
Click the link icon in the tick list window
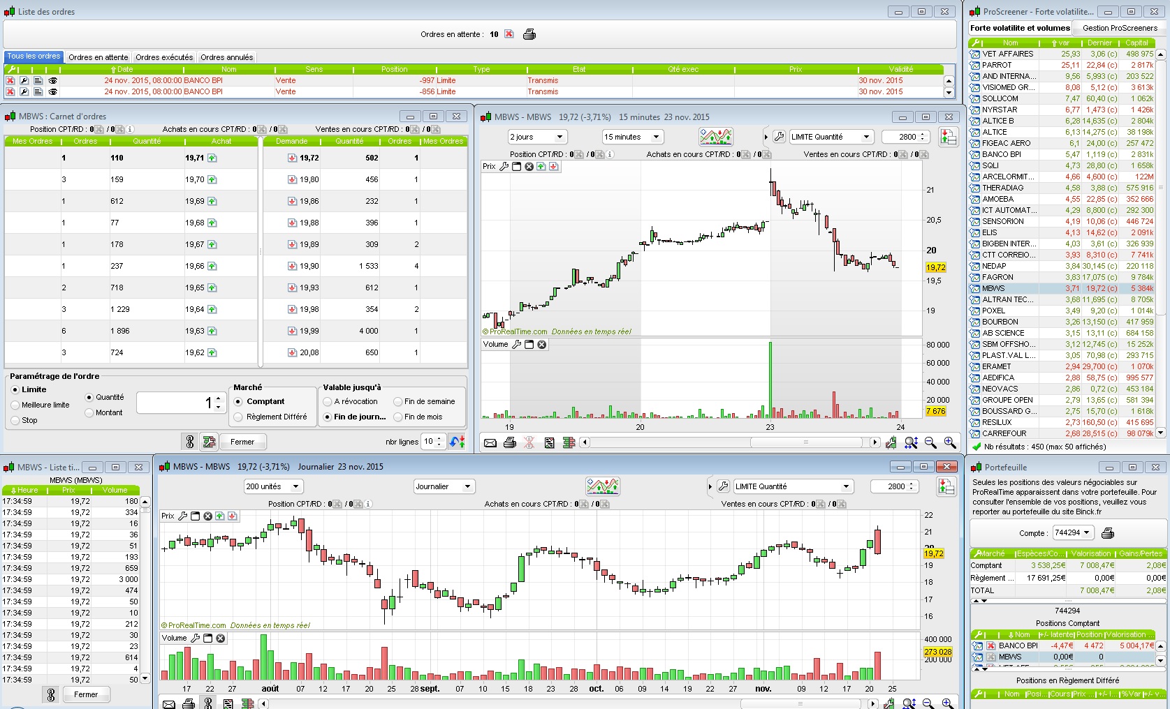[x=50, y=694]
